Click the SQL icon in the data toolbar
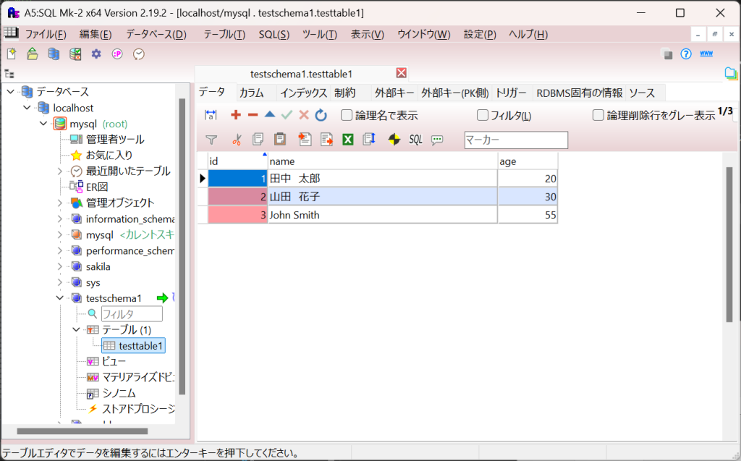 click(415, 140)
